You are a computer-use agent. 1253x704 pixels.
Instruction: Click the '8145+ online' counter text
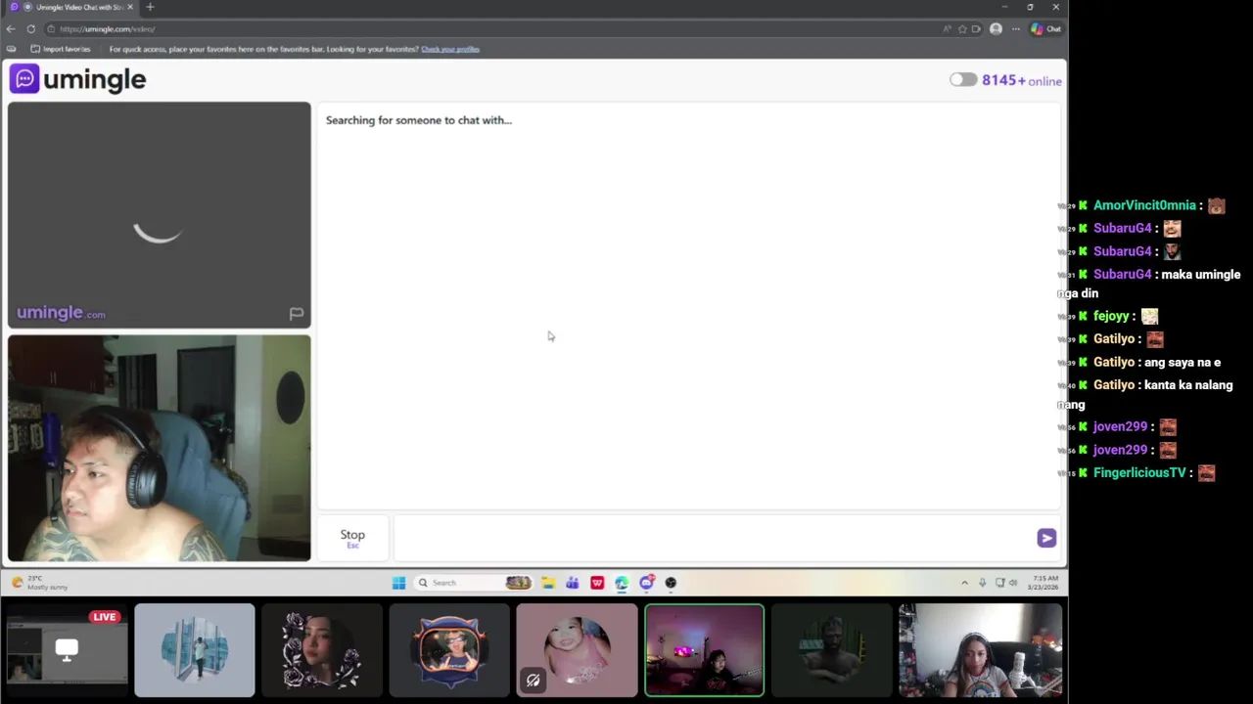[x=1022, y=80]
